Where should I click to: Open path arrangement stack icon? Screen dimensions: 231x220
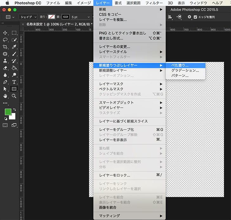pos(179,17)
